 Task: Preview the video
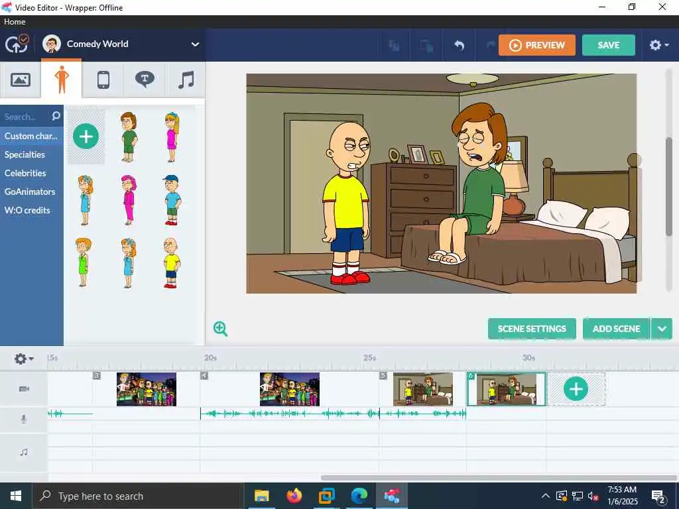(x=537, y=45)
